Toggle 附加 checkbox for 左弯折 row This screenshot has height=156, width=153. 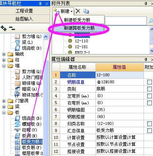click(149, 96)
